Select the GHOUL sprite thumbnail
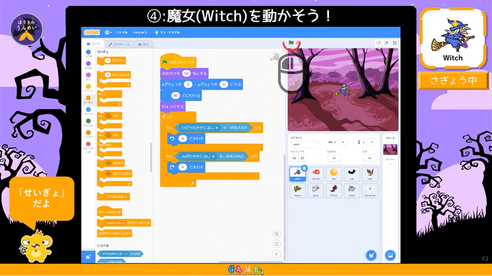Viewport: 492px width, 276px height. tap(334, 190)
